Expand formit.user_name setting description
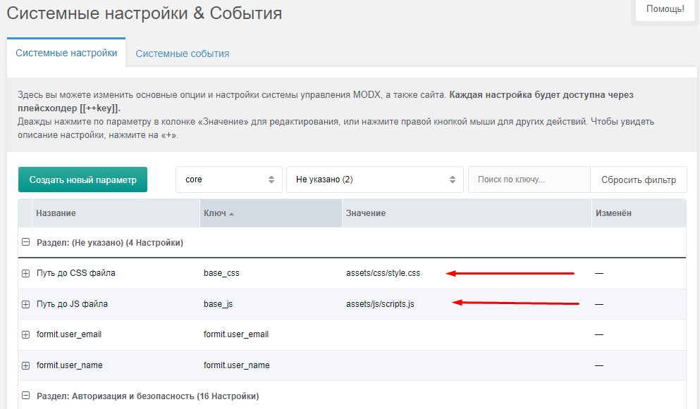Screen dimensions: 700x409 [x=25, y=365]
